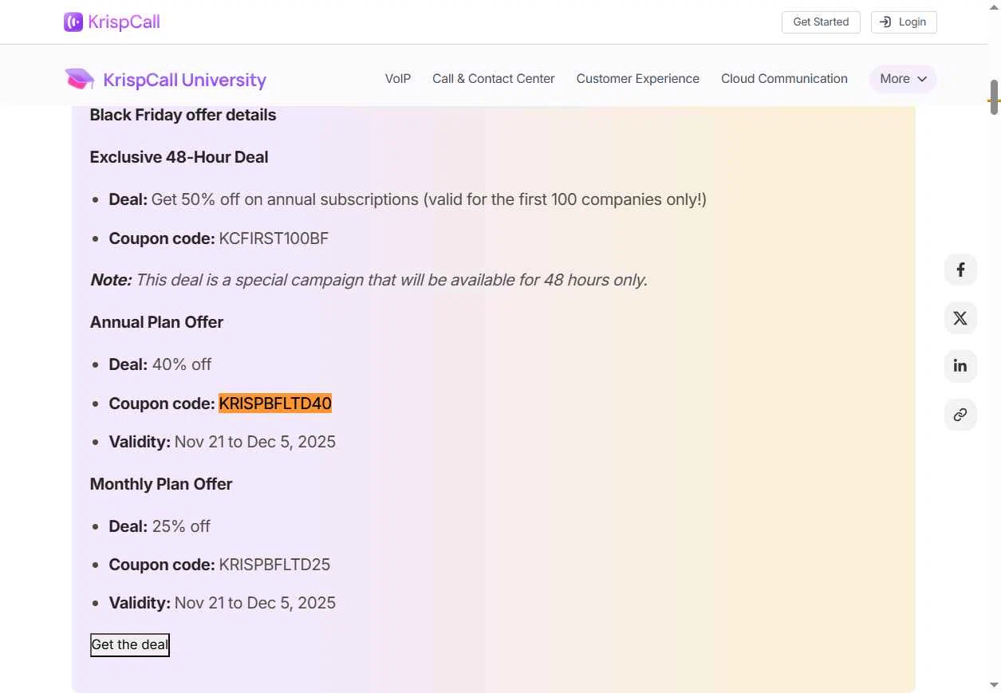Click the Get Started button

821,22
